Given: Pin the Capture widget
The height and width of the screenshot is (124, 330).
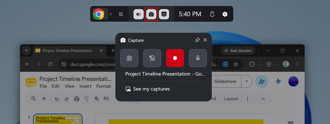Looking at the screenshot, I should (x=197, y=40).
